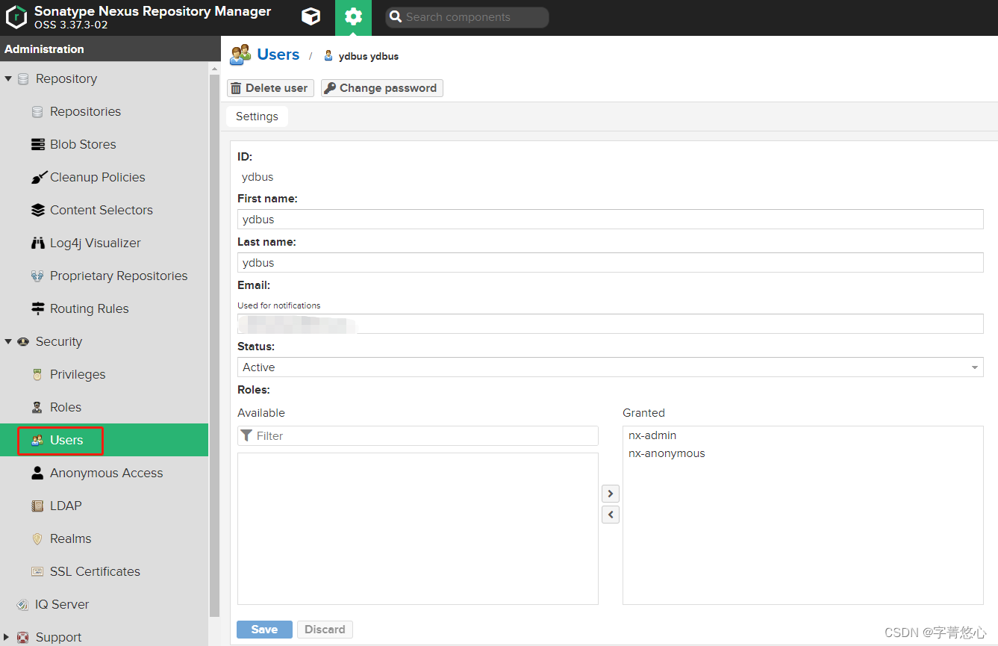Move role to Granted with right arrow
Image resolution: width=998 pixels, height=646 pixels.
(x=611, y=494)
